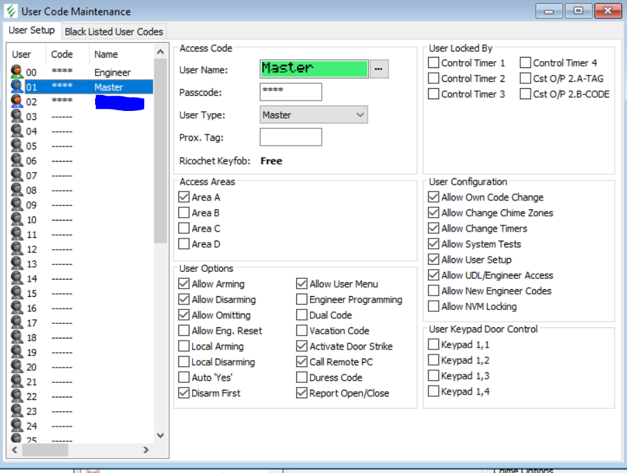Uncheck Allow Own Code Change
The width and height of the screenshot is (627, 473).
click(x=433, y=198)
